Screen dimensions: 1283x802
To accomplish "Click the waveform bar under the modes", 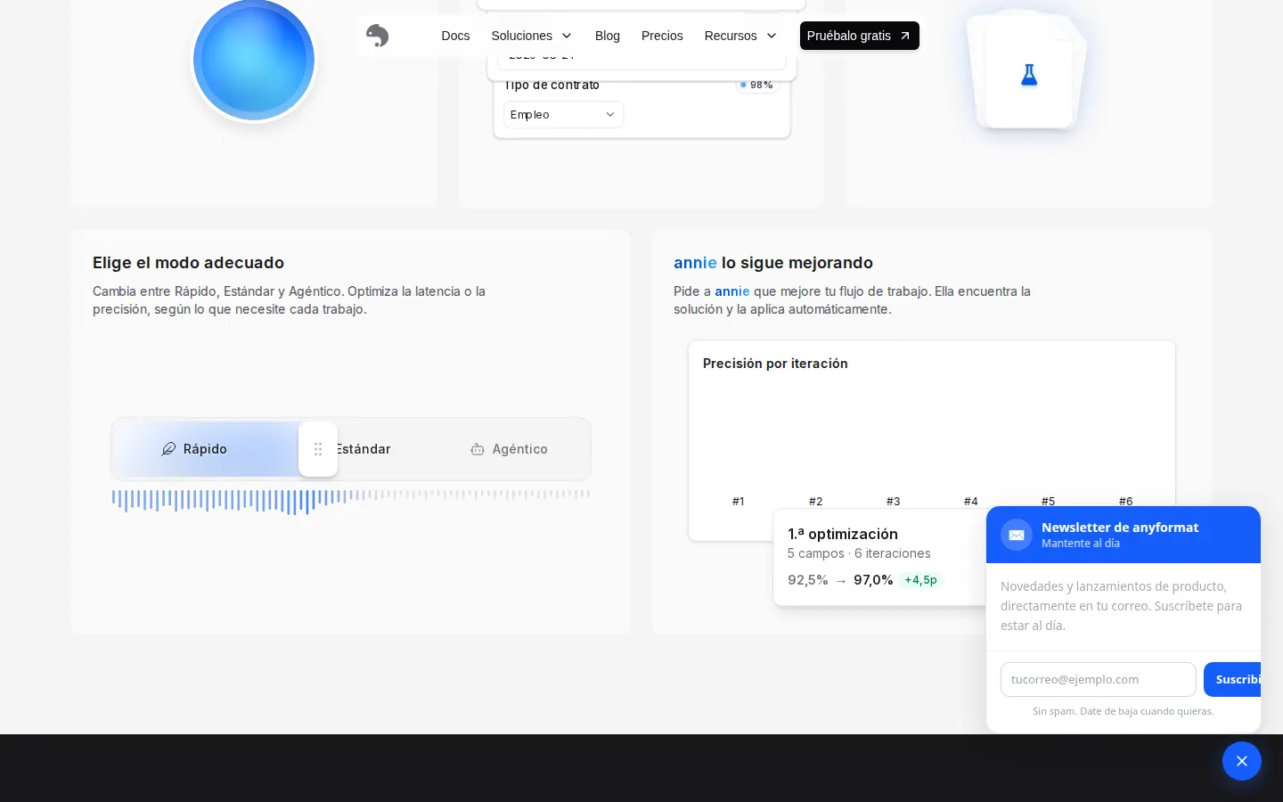I will pos(351,500).
